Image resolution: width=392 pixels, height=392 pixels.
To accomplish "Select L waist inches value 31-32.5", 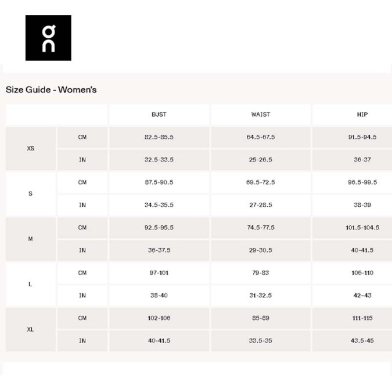I will (x=261, y=296).
